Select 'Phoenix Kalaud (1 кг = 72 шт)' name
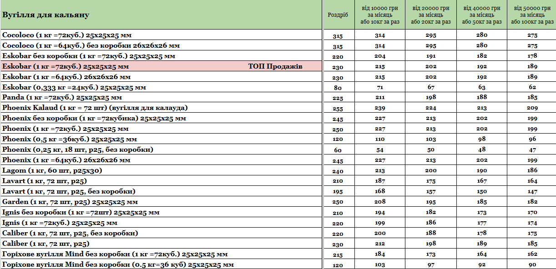 point(95,108)
